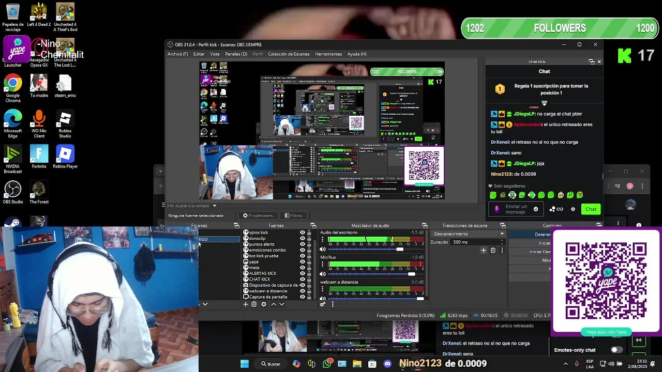Open File Explorer from the taskbar

point(357,364)
